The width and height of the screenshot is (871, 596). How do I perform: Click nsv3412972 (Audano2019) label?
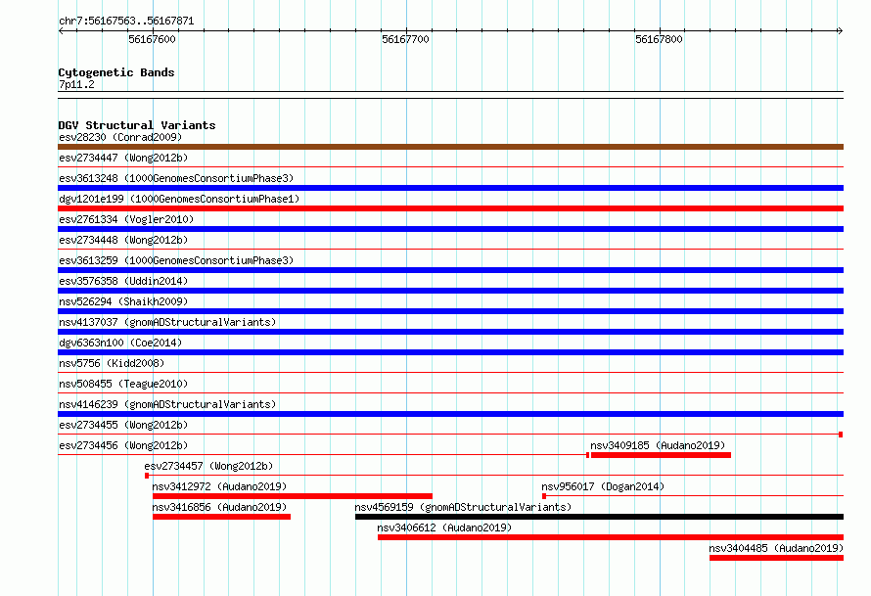click(x=219, y=486)
